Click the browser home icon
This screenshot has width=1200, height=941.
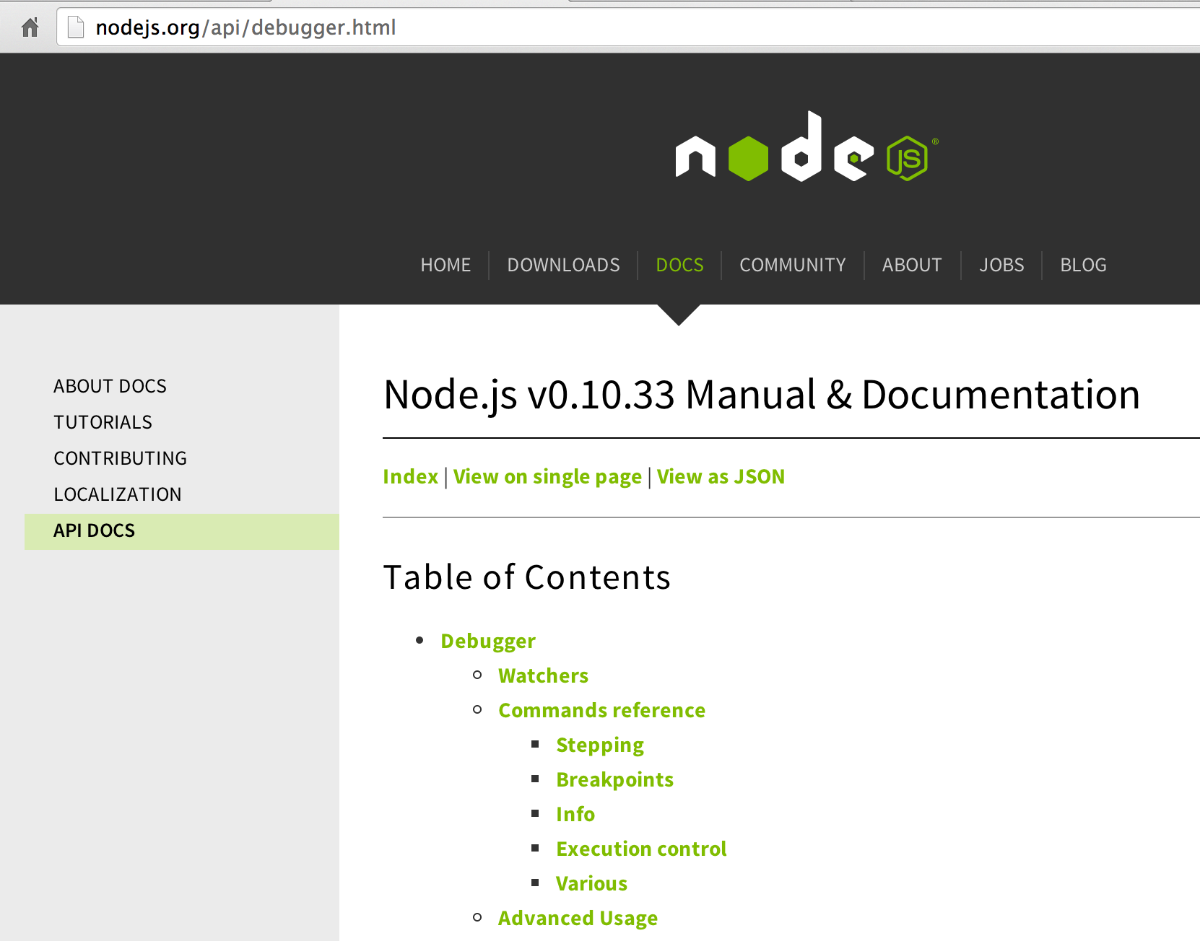[30, 27]
